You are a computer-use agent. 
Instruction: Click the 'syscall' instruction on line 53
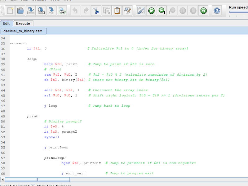coord(52,137)
